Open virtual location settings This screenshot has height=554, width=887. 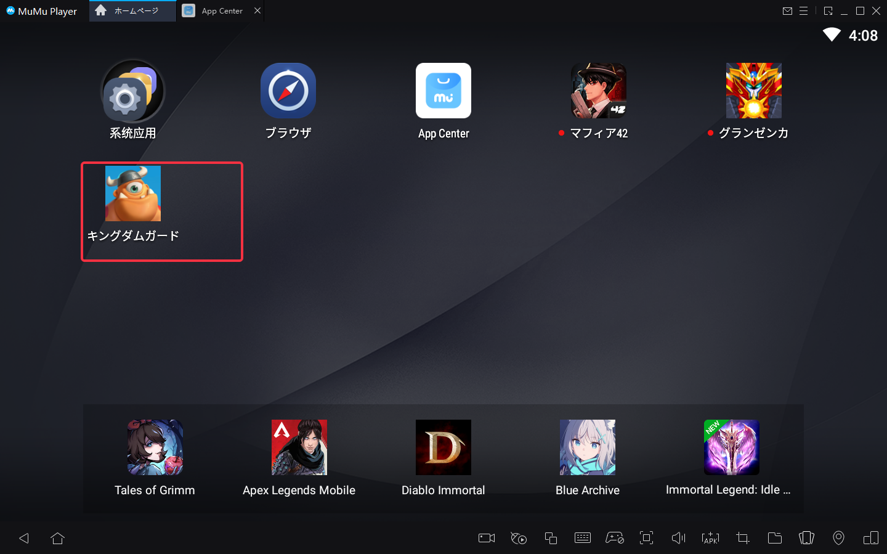tap(839, 538)
